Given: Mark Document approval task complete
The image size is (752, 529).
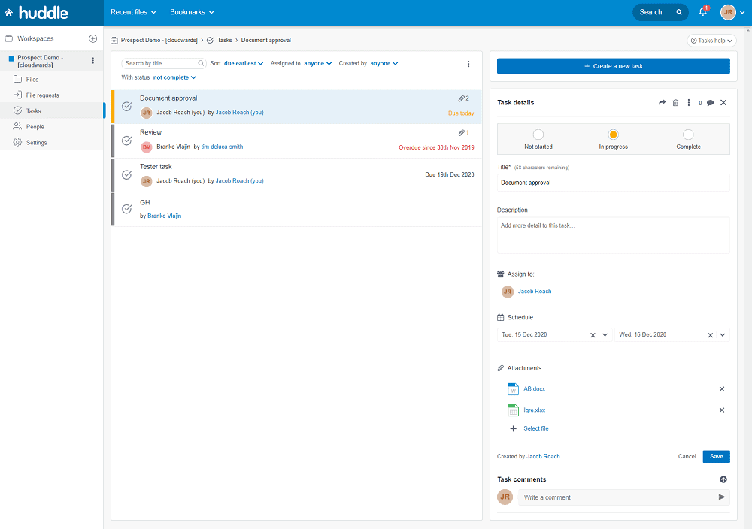Looking at the screenshot, I should 126,107.
